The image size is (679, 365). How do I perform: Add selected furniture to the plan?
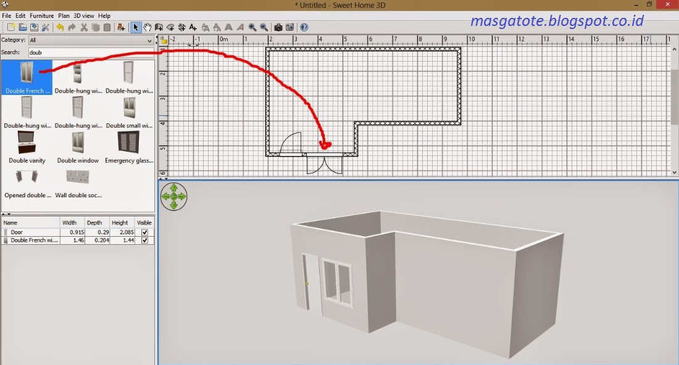pyautogui.click(x=120, y=27)
